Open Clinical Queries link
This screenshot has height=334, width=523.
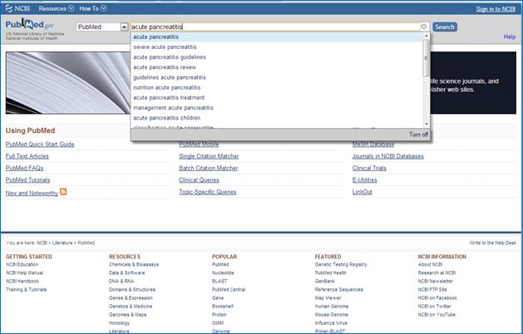[199, 180]
